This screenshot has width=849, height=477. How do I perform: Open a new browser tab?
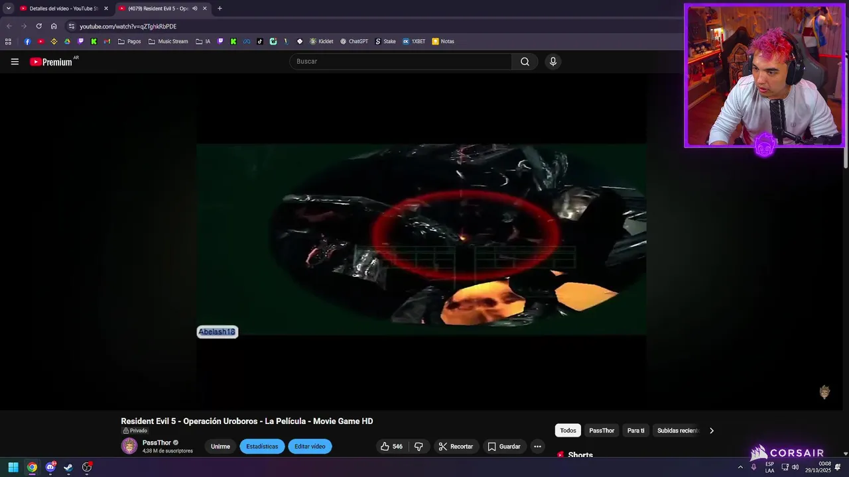(220, 9)
